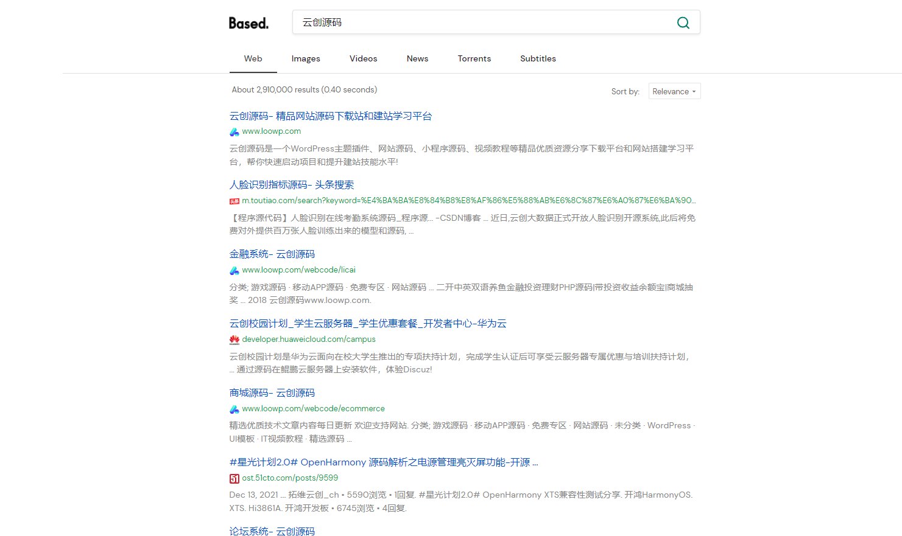Switch to the Web tab
The height and width of the screenshot is (536, 902).
[253, 58]
